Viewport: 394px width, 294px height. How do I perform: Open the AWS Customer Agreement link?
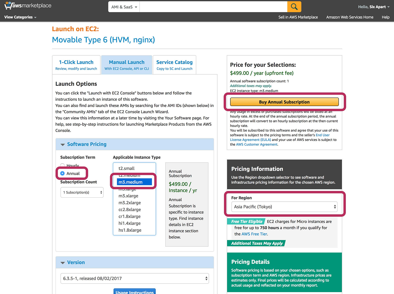tap(257, 144)
